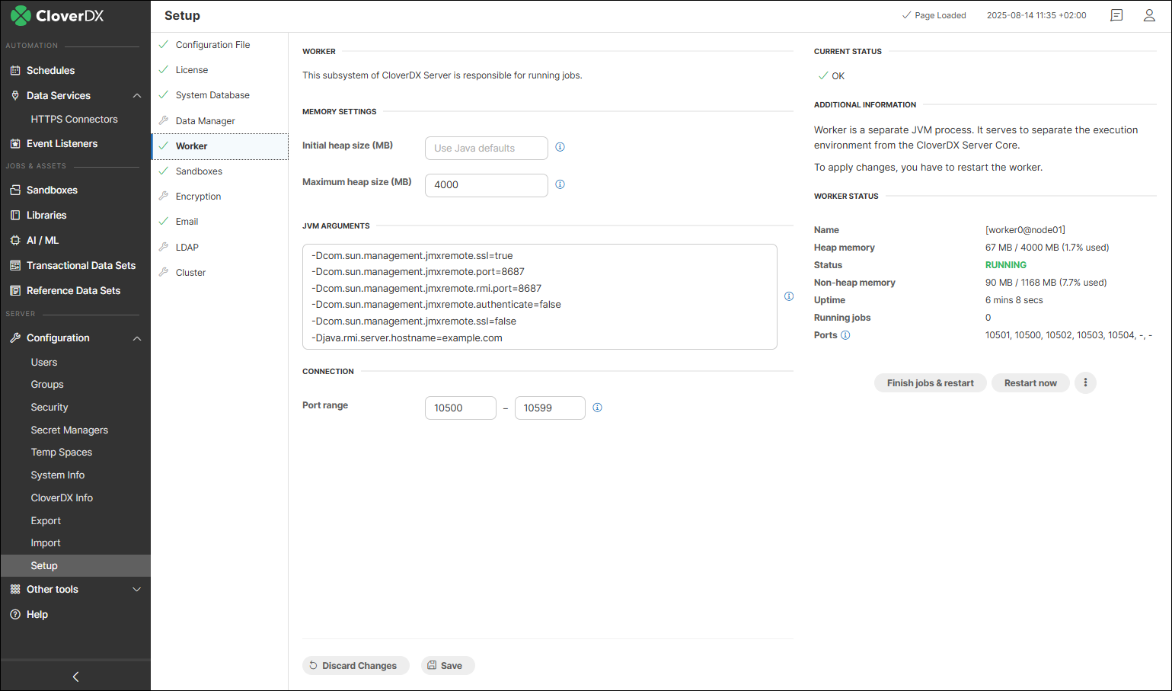Collapse the Configuration section
Viewport: 1172px width, 691px height.
[137, 338]
